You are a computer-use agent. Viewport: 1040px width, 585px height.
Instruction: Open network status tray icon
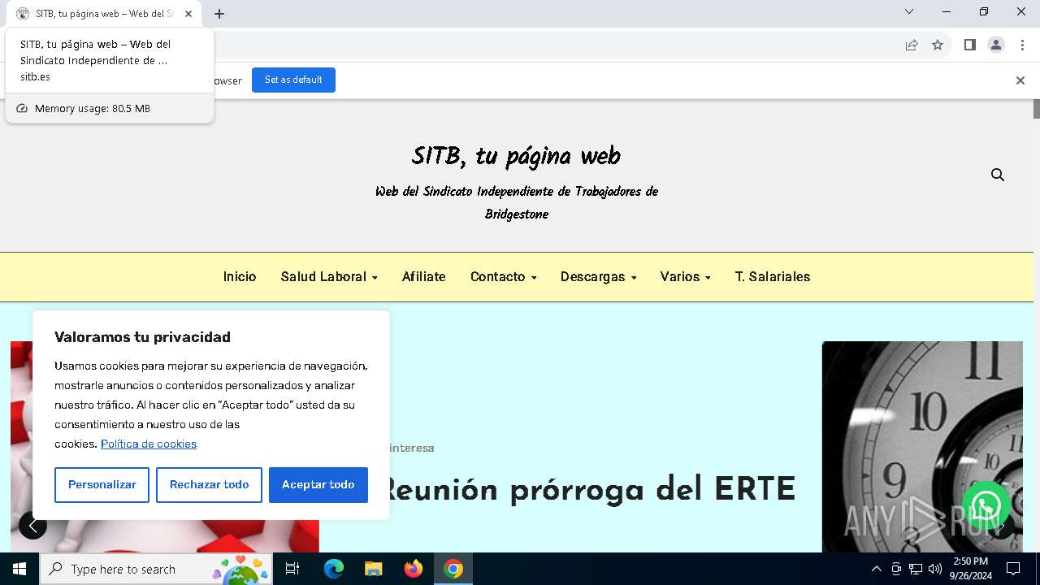pos(916,569)
